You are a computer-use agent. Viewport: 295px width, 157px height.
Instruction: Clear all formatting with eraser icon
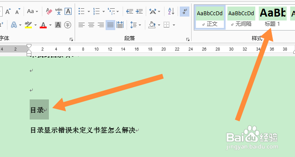tap(49, 11)
